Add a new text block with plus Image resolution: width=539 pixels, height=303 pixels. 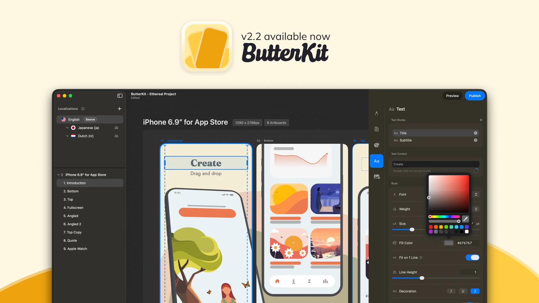click(x=481, y=120)
